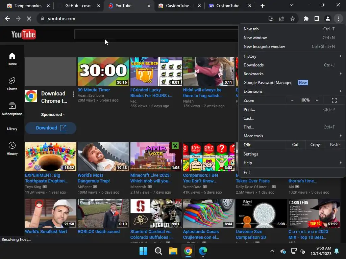Open Microsoft Edge from taskbar

(203, 251)
